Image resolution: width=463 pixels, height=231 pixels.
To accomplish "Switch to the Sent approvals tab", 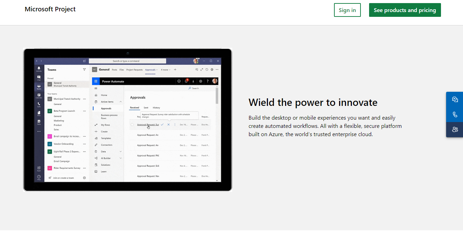I will (x=146, y=108).
